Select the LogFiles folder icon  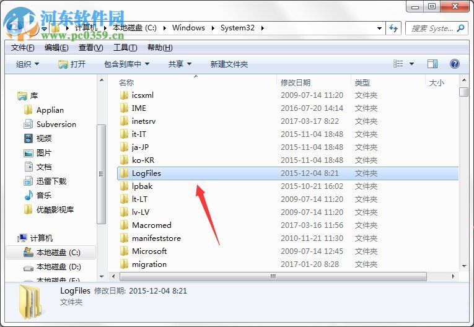coord(124,173)
